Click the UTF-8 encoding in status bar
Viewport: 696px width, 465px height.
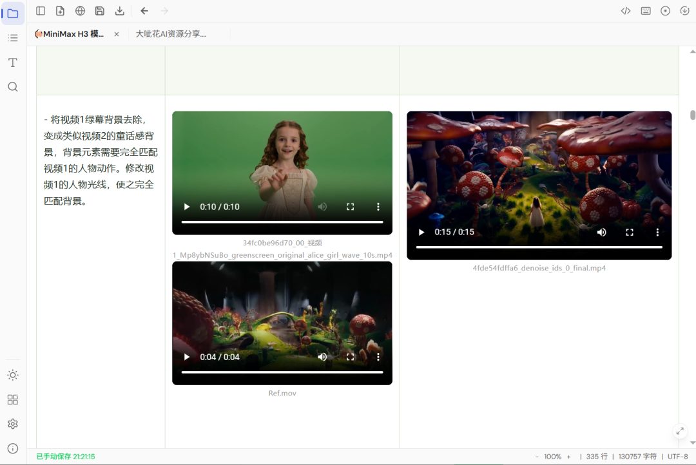pos(678,457)
